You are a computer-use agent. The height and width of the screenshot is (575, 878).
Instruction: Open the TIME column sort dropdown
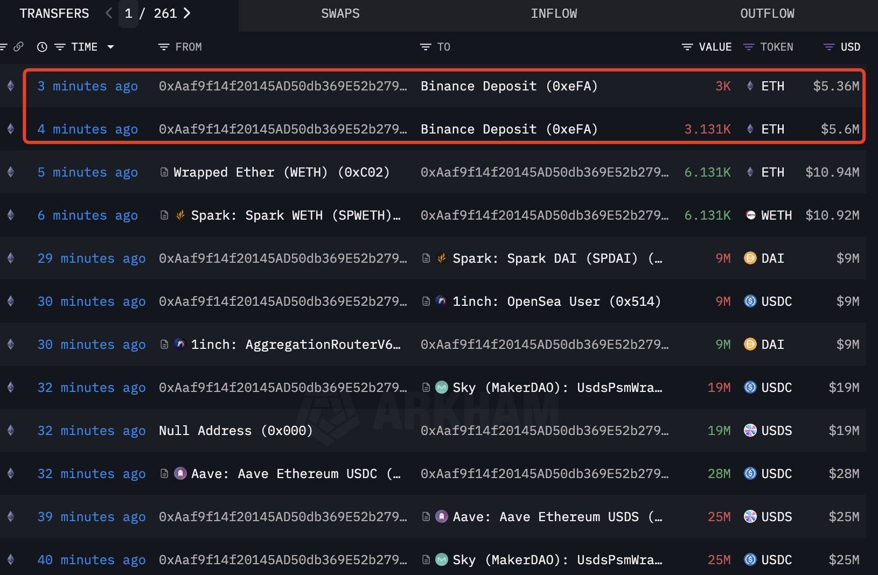point(111,47)
